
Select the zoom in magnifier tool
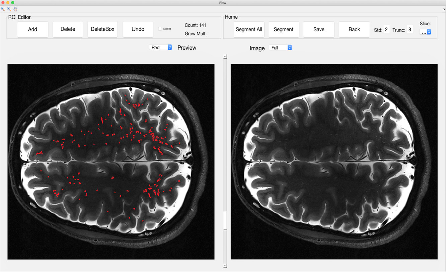coord(3,9)
